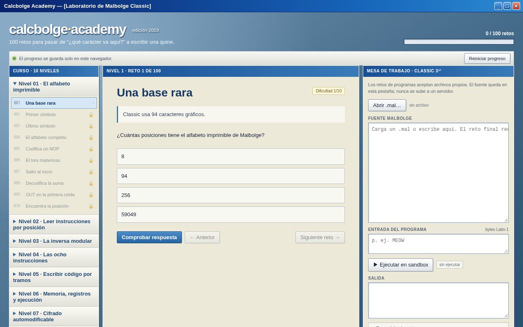Click lock icon beside El tres misterioso
The width and height of the screenshot is (523, 327).
[91, 160]
